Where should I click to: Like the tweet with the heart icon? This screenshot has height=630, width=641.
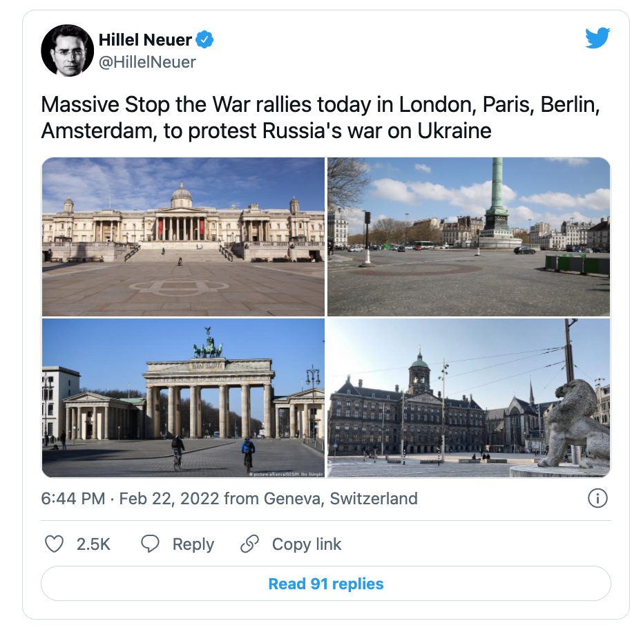click(x=54, y=544)
